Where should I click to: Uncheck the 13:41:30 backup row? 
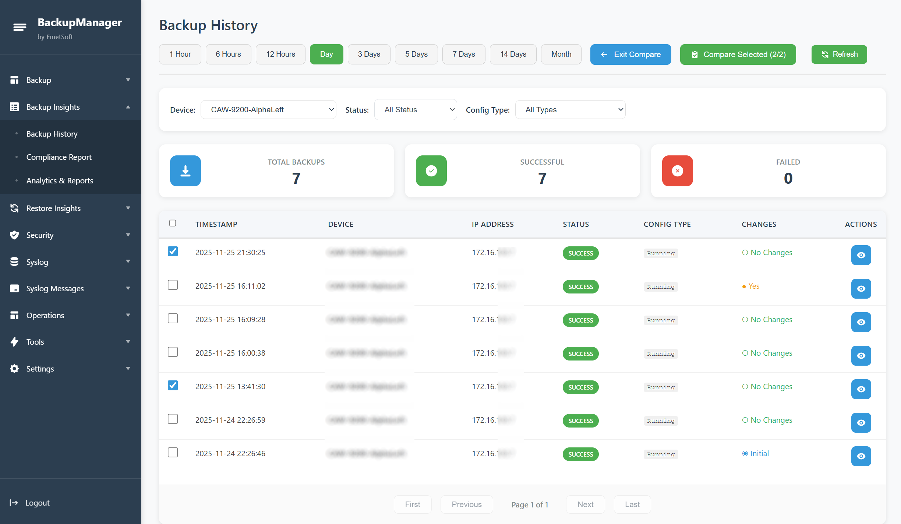173,386
